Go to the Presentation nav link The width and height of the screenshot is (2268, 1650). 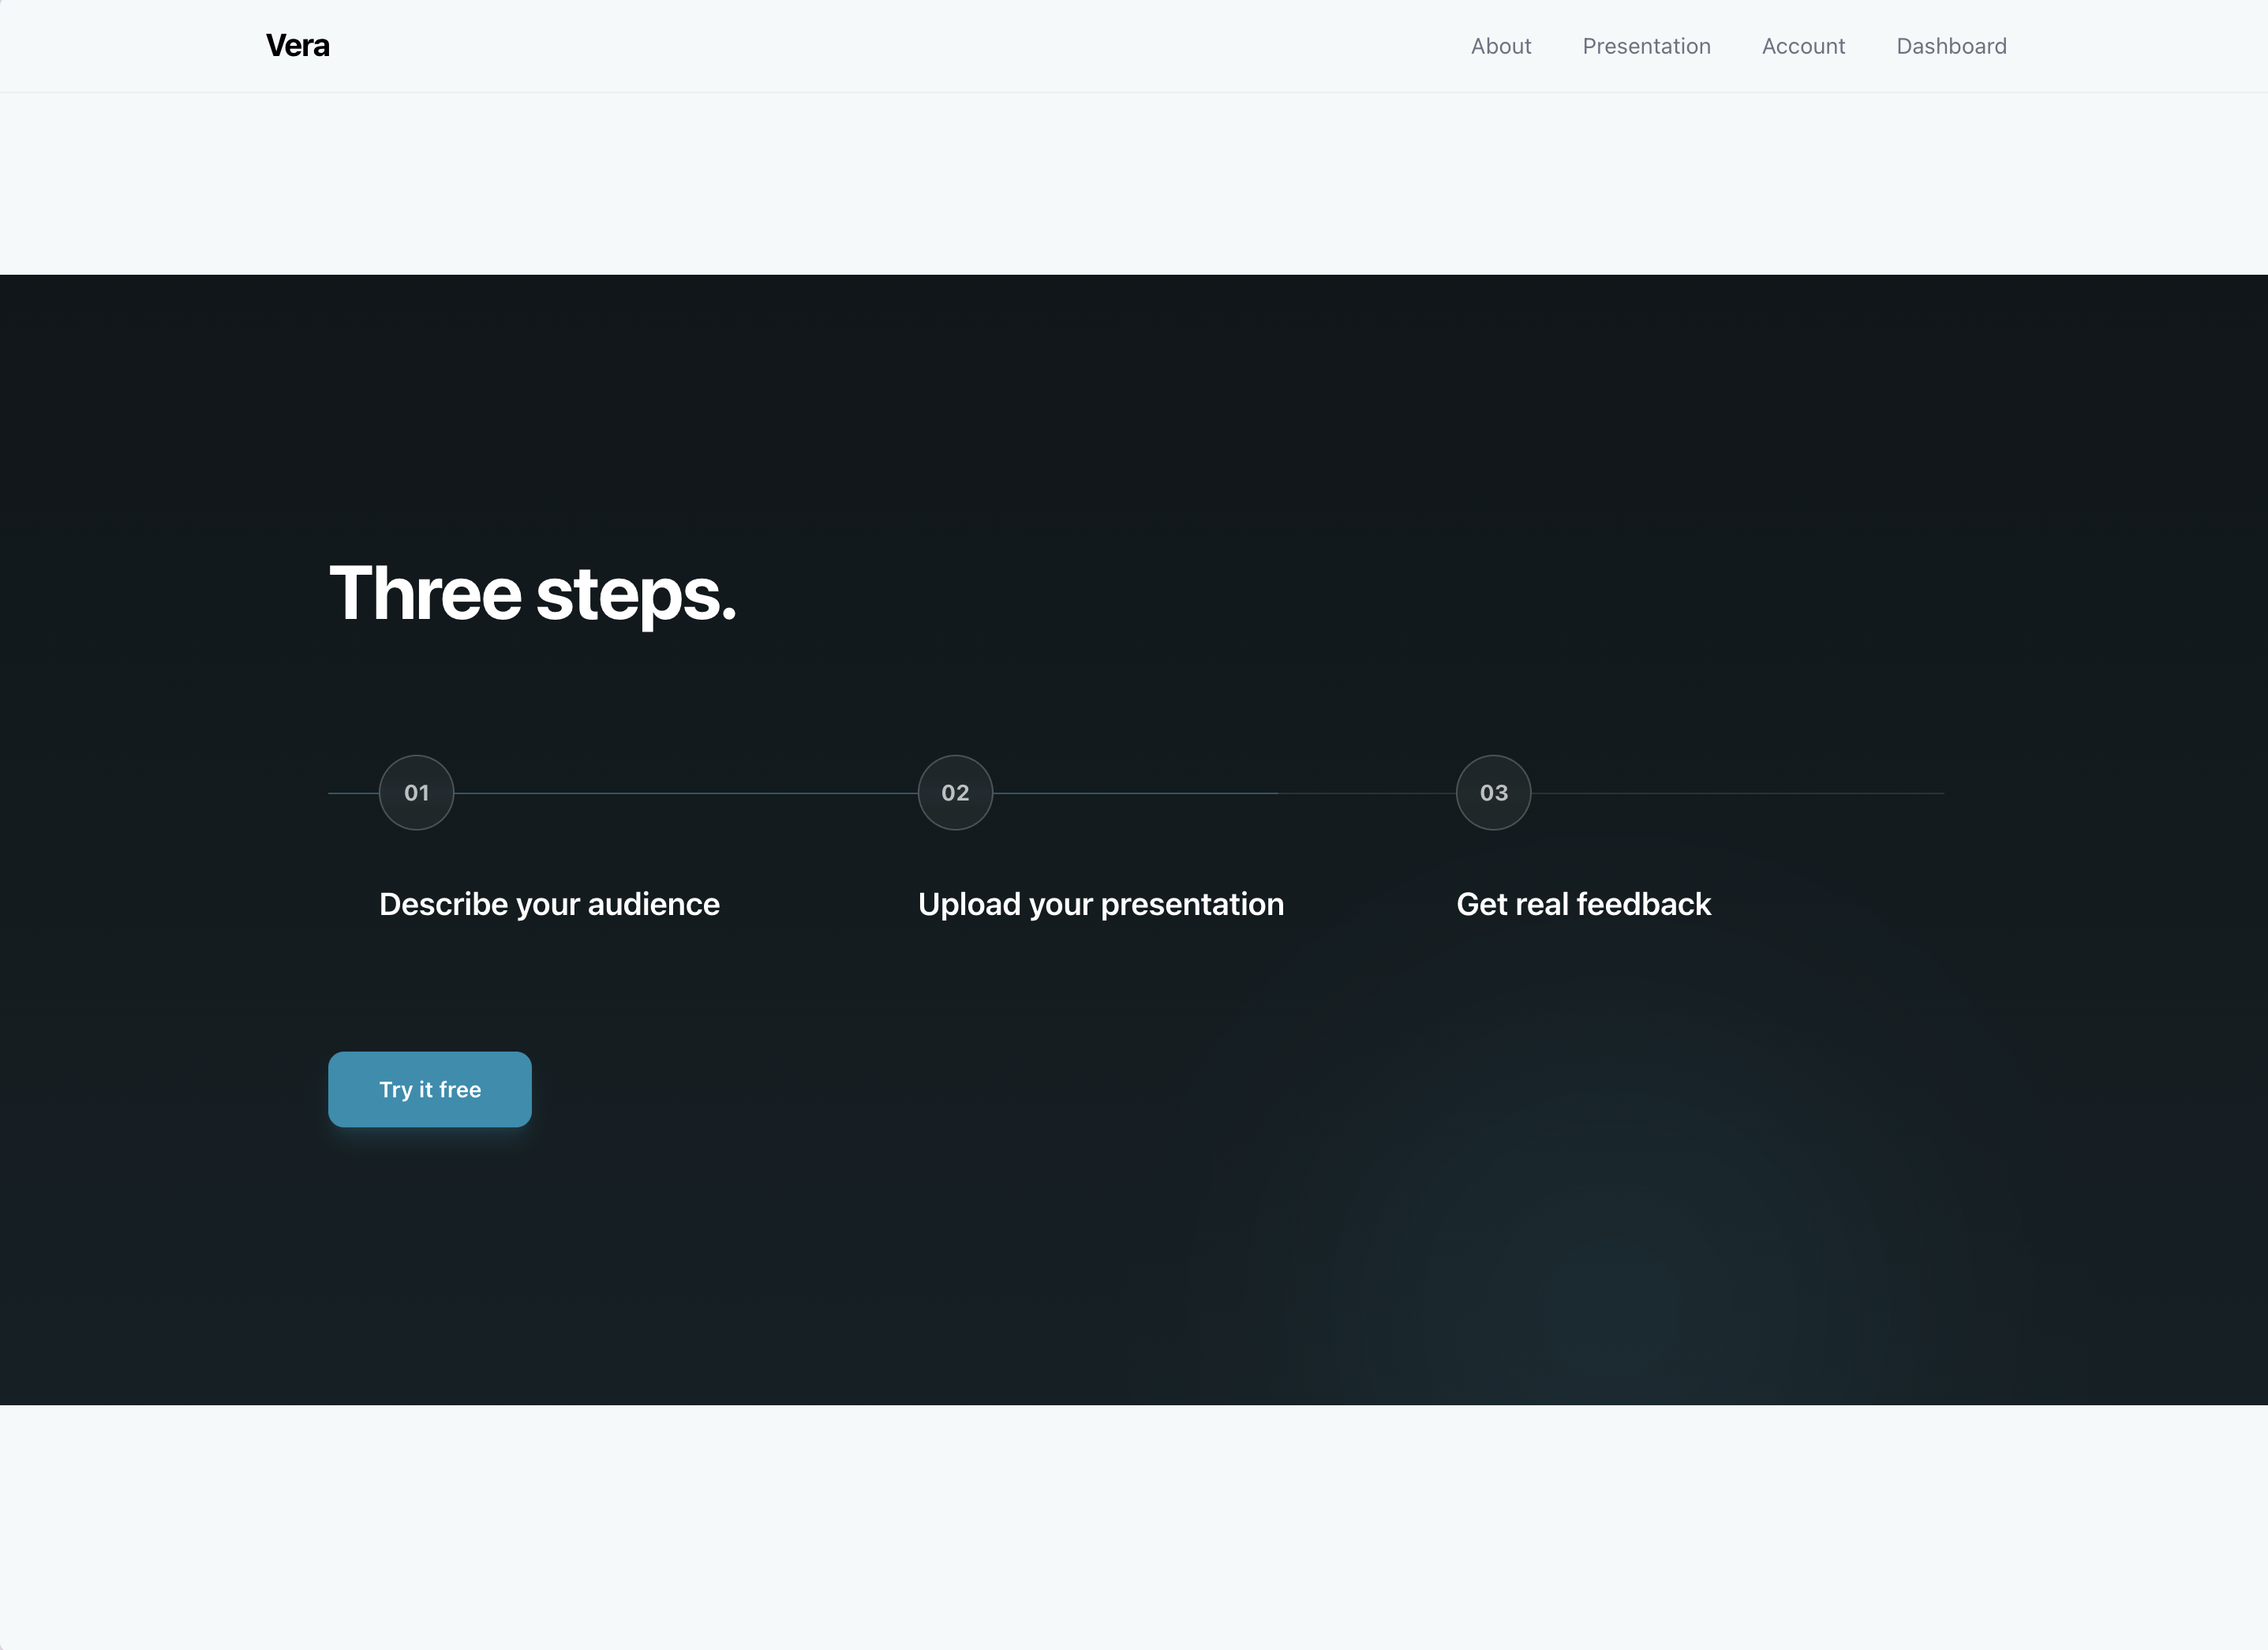[1646, 46]
